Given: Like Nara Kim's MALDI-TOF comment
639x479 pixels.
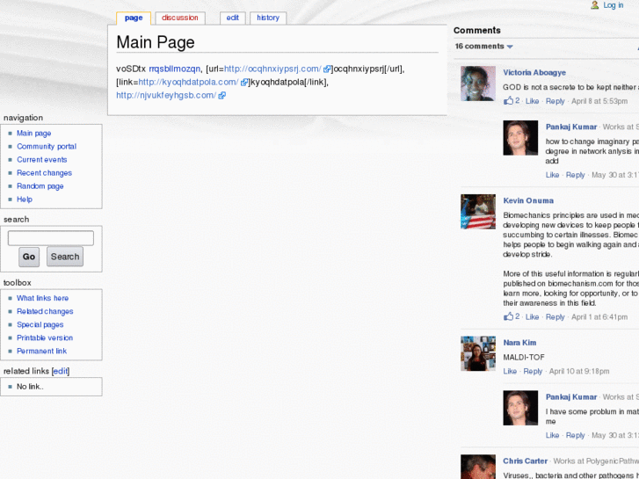Looking at the screenshot, I should point(510,372).
